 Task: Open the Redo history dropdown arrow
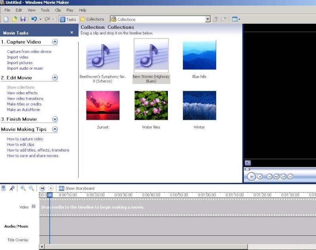53,19
